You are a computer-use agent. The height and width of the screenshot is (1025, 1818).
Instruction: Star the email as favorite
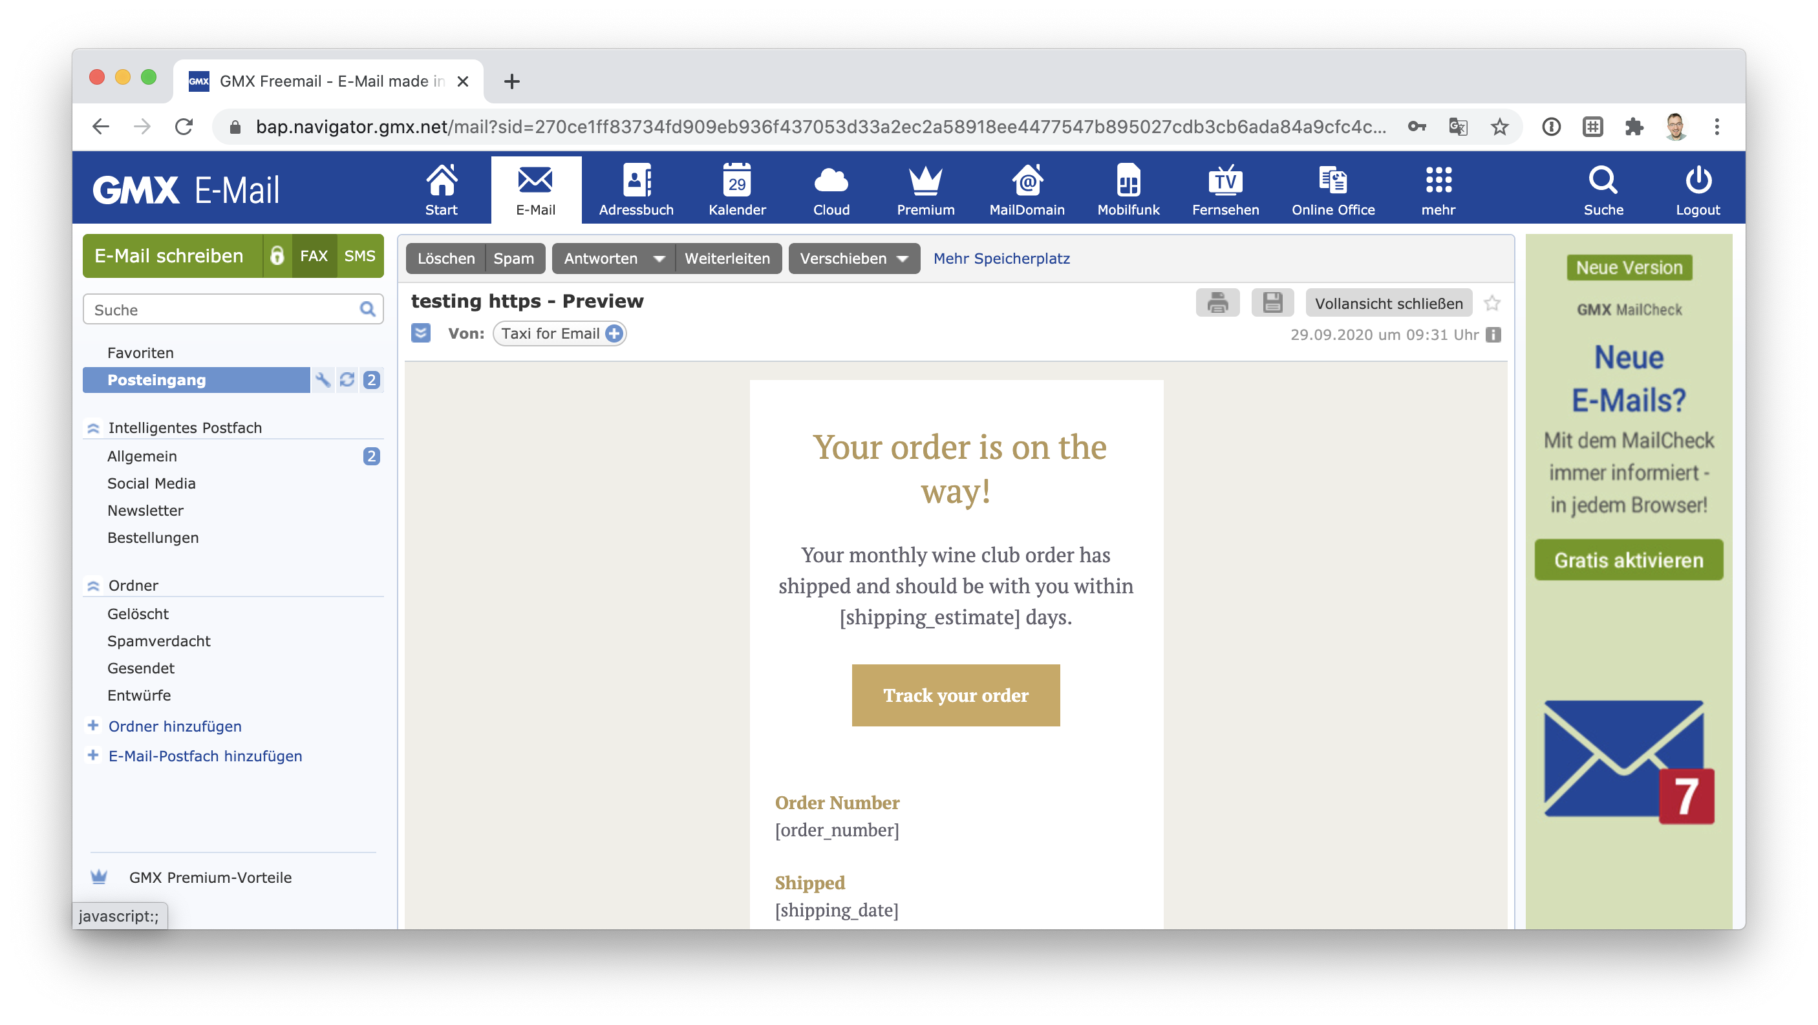(1492, 303)
